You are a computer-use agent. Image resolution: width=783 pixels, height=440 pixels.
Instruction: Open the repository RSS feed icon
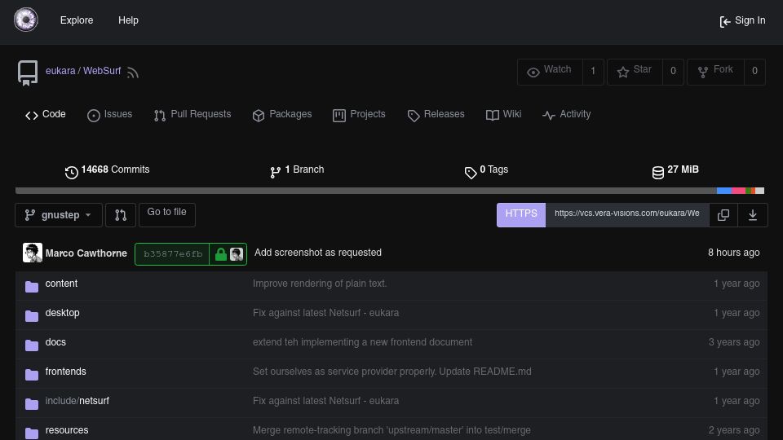(132, 73)
